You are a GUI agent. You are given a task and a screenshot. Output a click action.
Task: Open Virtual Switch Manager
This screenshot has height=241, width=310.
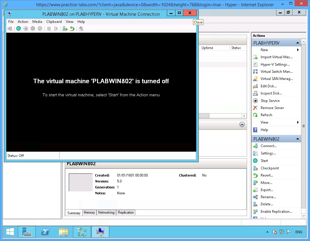277,71
